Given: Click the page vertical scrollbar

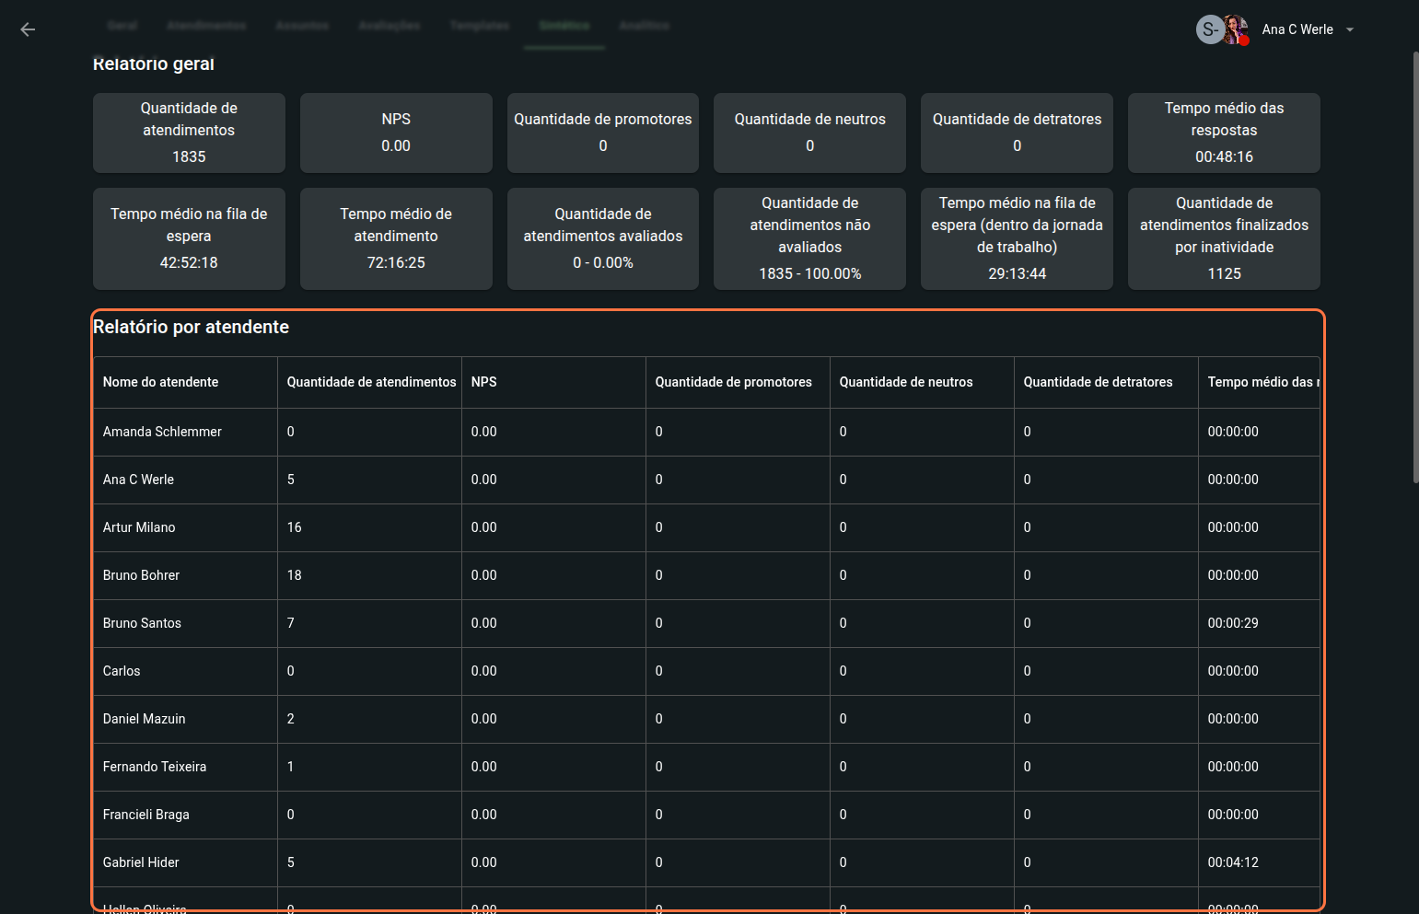Looking at the screenshot, I should [1415, 267].
